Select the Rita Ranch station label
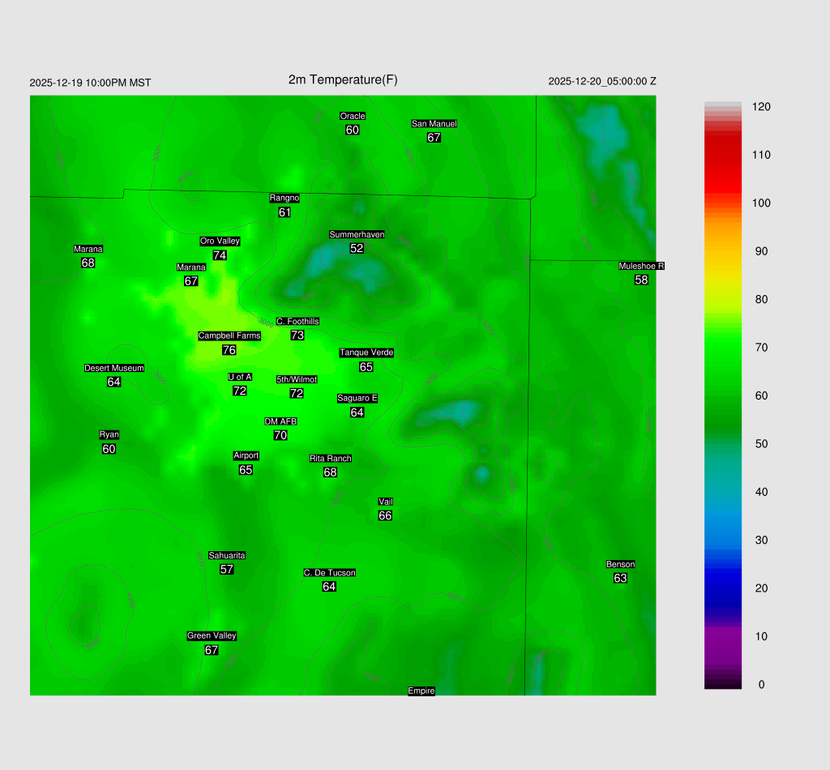The image size is (830, 770). click(331, 459)
